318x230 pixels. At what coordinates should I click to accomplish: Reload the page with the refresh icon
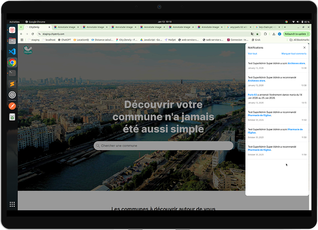[33, 34]
